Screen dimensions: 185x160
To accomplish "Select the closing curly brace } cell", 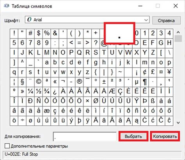I will tap(112, 72).
